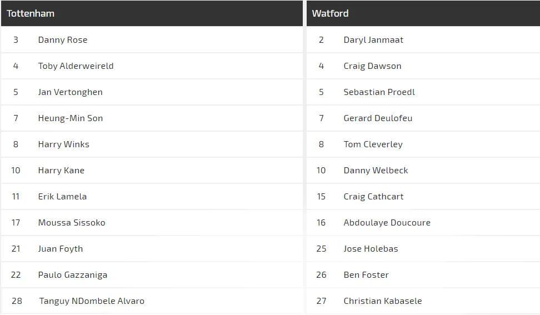Viewport: 540px width, 315px height.
Task: Choose Harry Kane from Tottenham list
Action: click(61, 171)
